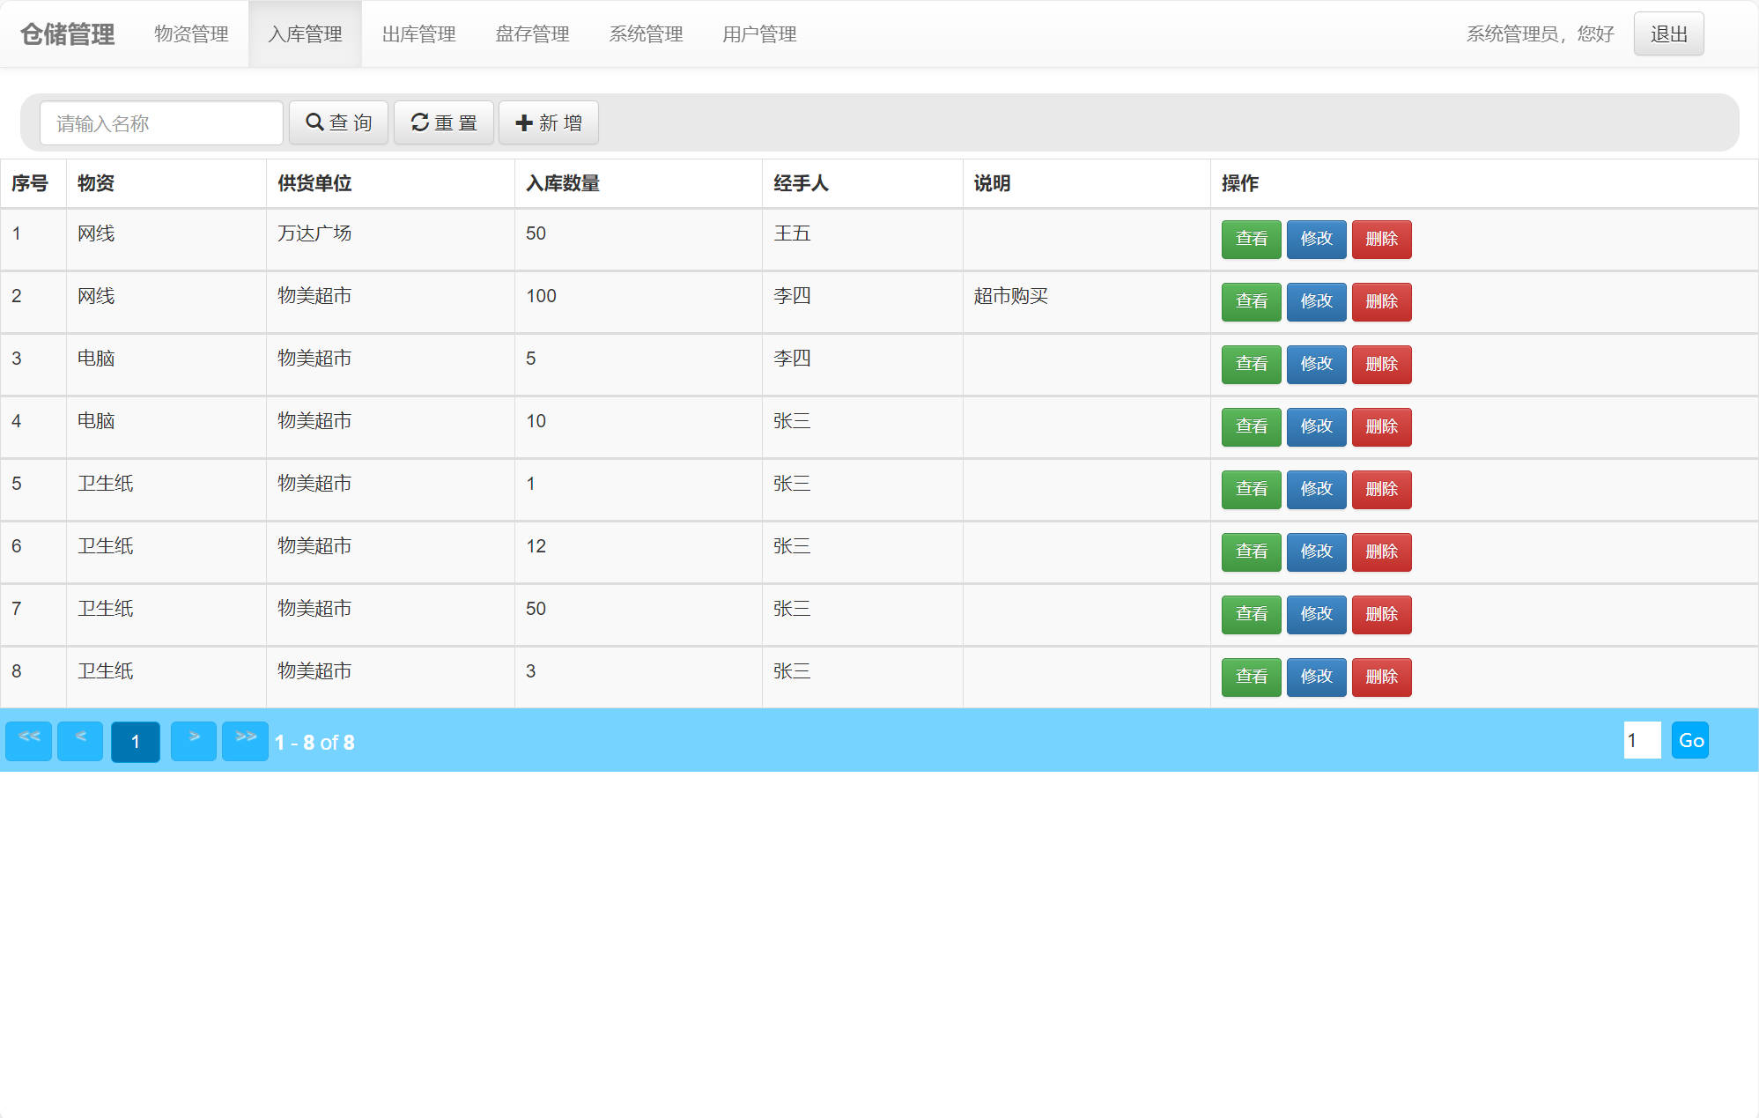1759x1118 pixels.
Task: Open the 用户管理 section
Action: pyautogui.click(x=758, y=34)
